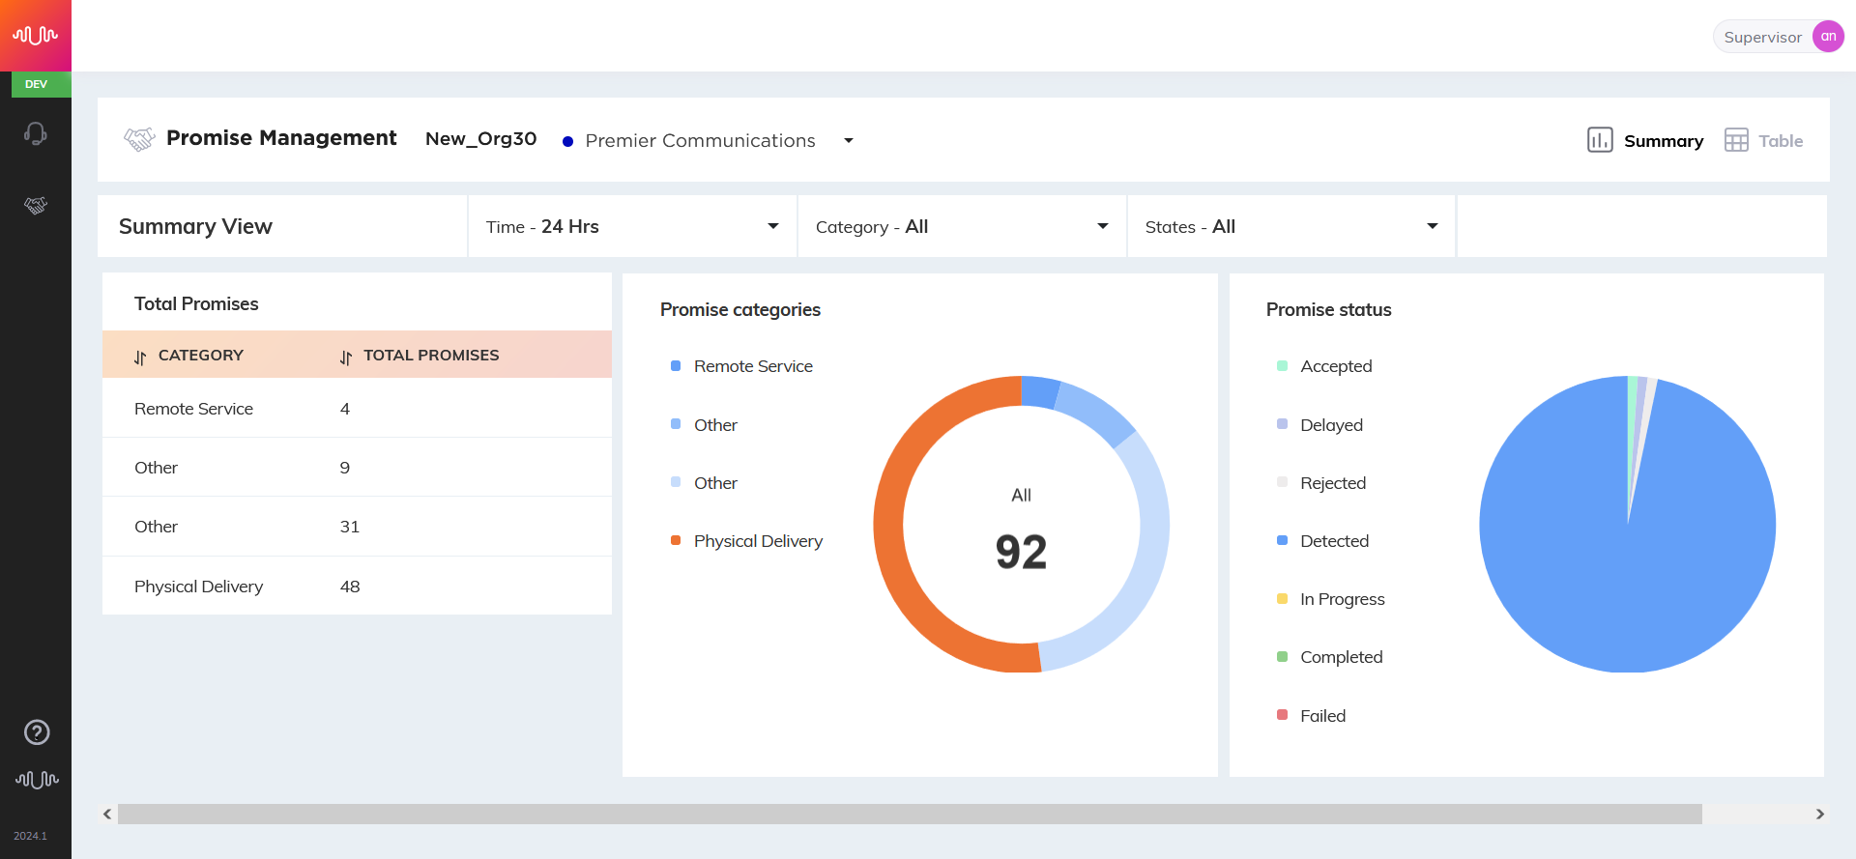
Task: Click the Summary chart view icon
Action: (x=1600, y=140)
